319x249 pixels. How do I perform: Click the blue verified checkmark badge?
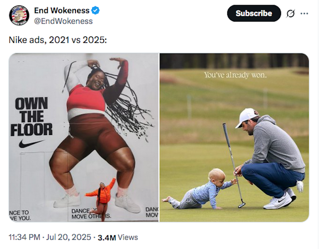click(95, 10)
